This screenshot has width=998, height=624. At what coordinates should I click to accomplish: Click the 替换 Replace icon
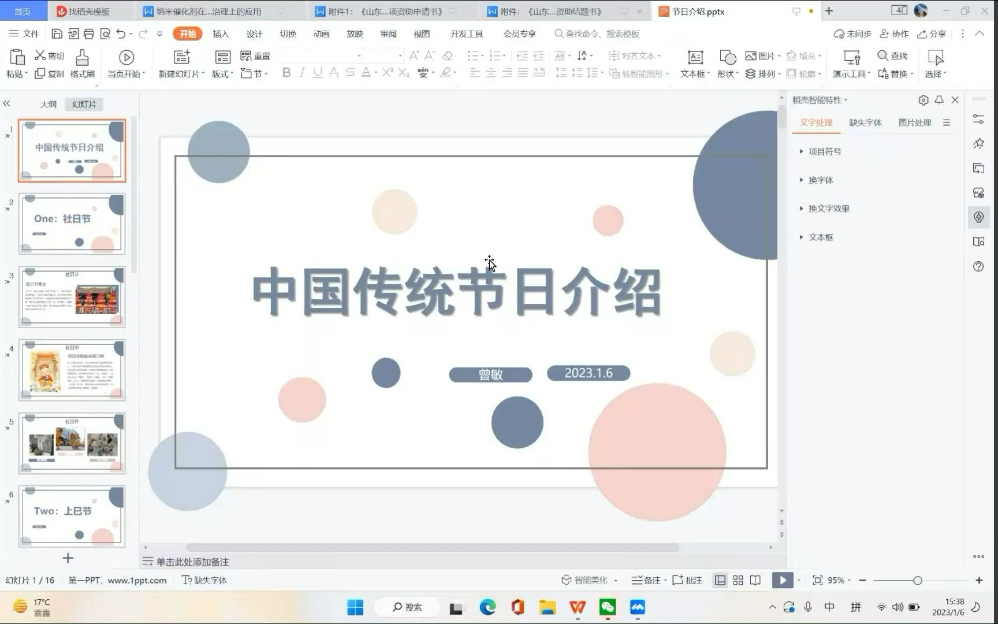click(x=895, y=74)
